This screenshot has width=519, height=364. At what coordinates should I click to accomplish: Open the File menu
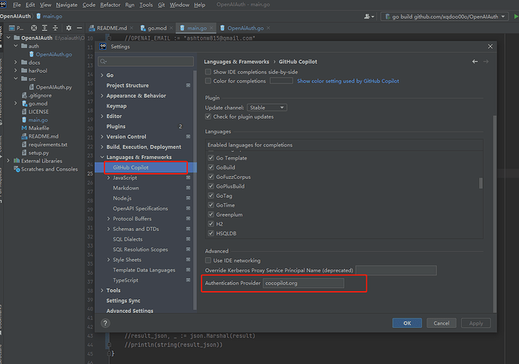click(17, 5)
